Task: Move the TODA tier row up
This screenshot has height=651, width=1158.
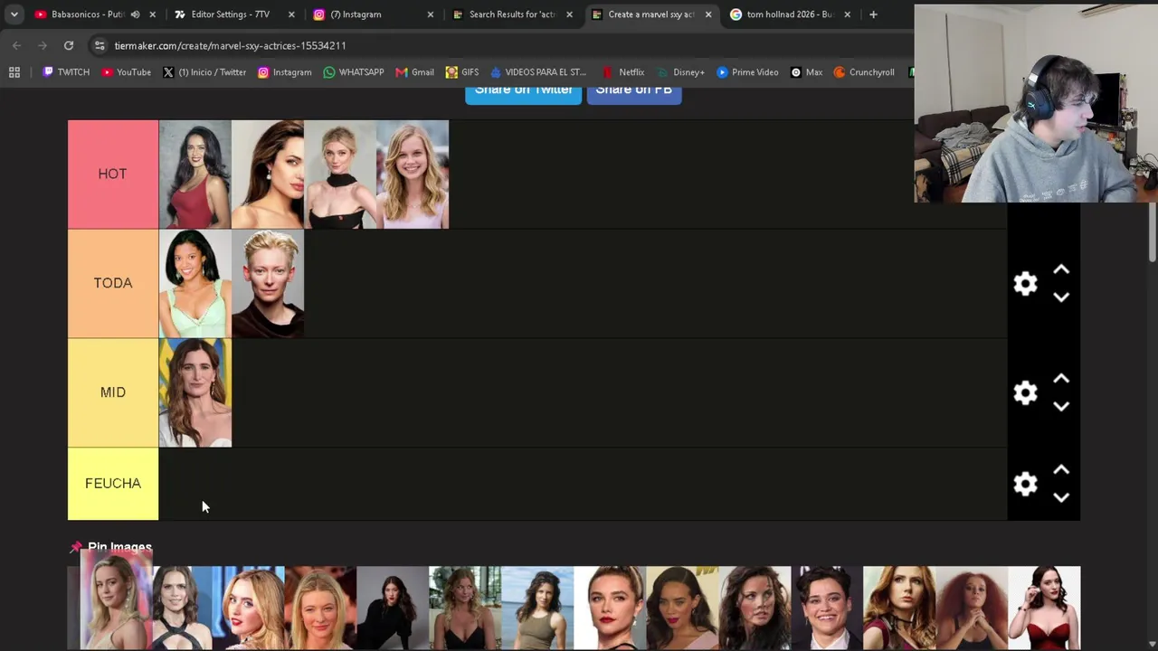Action: pos(1061,269)
